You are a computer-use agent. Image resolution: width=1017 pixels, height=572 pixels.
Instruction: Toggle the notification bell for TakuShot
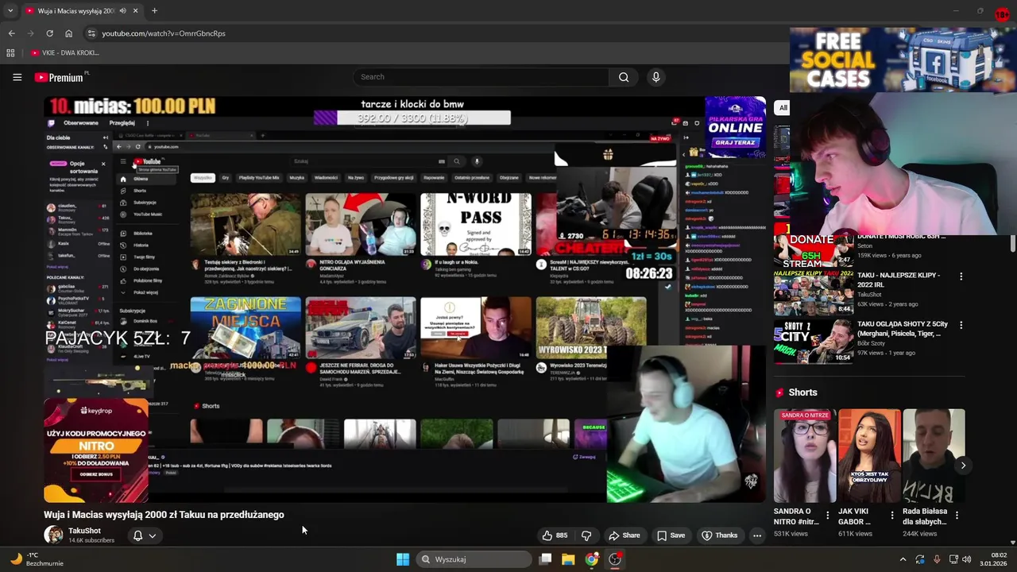137,535
